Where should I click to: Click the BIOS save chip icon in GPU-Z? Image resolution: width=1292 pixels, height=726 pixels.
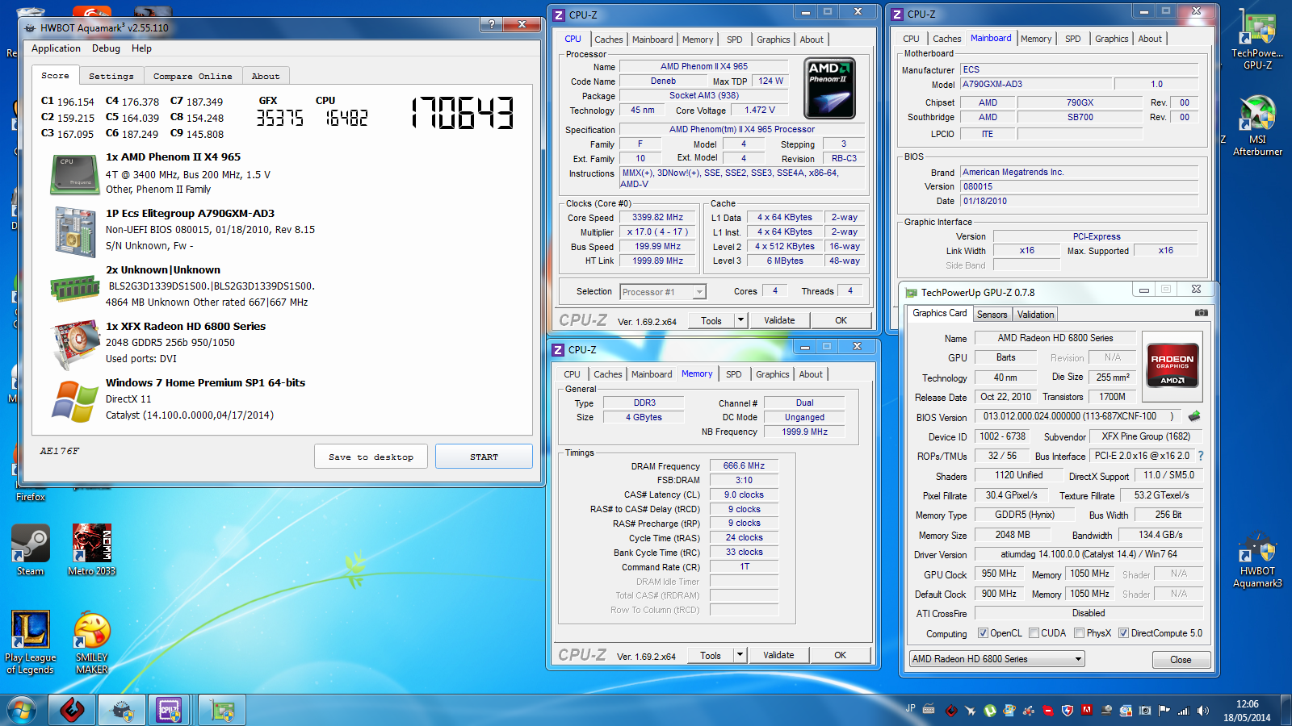[x=1194, y=416]
